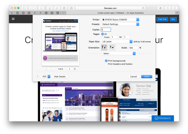This screenshot has width=188, height=134.
Task: Add a new tab with plus button
Action: pos(177,13)
